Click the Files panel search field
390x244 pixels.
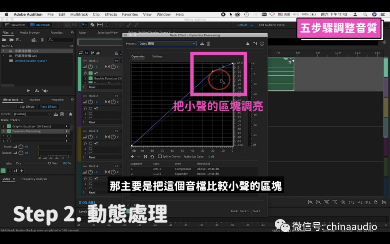[60, 40]
